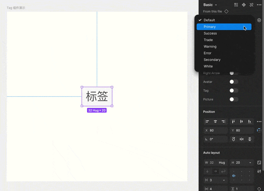The height and width of the screenshot is (191, 264).
Task: Flip horizontal icon
Action: point(242,139)
